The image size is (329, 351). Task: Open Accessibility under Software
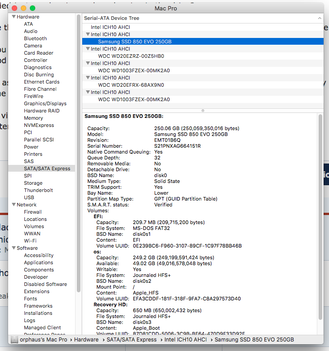click(39, 255)
